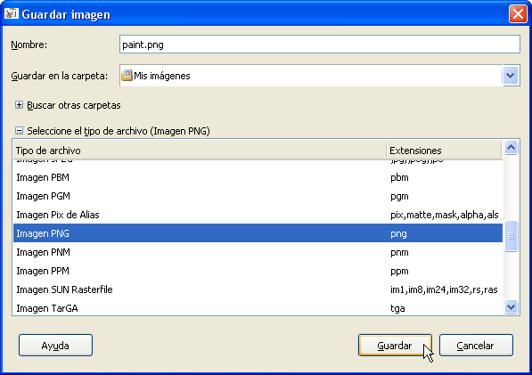Click the GIMP icon in the title bar
The image size is (532, 375).
12,14
